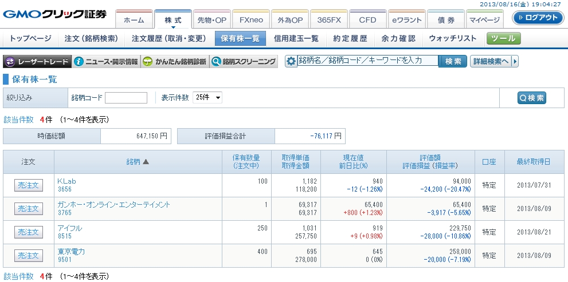The image size is (568, 282).
Task: Open the stock screening magnifier tool
Action: point(217,62)
